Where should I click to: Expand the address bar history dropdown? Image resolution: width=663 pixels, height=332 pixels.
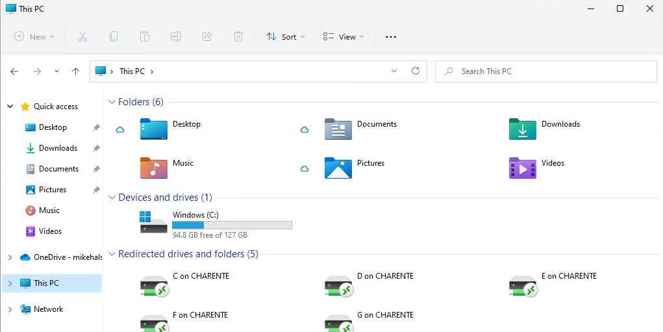394,71
